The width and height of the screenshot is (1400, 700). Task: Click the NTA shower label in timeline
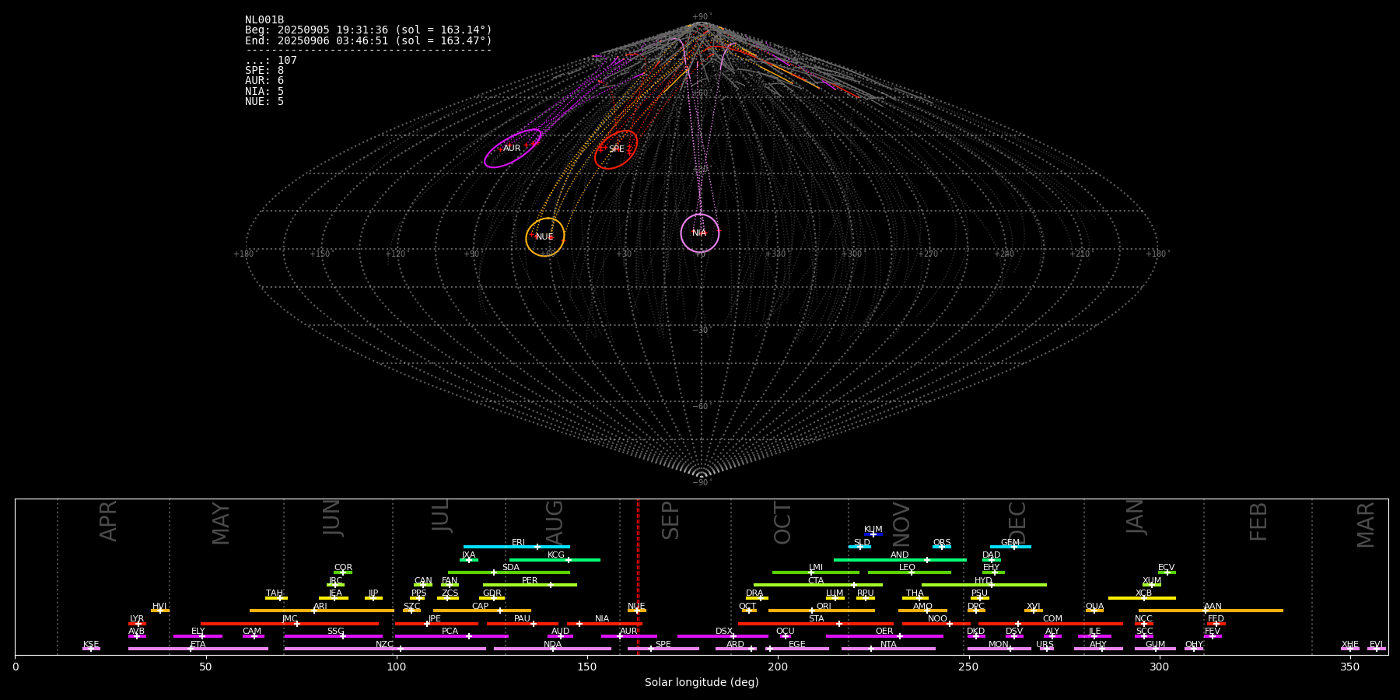[888, 645]
